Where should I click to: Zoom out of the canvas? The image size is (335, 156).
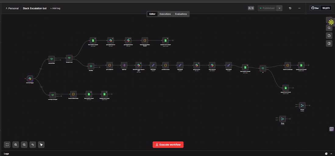(x=24, y=145)
